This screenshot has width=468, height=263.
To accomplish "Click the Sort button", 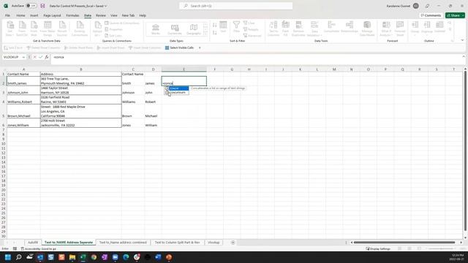I will point(223,27).
